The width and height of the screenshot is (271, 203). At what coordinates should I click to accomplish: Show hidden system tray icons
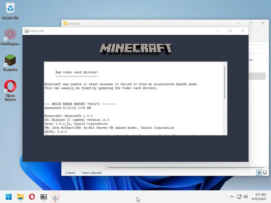(x=232, y=197)
